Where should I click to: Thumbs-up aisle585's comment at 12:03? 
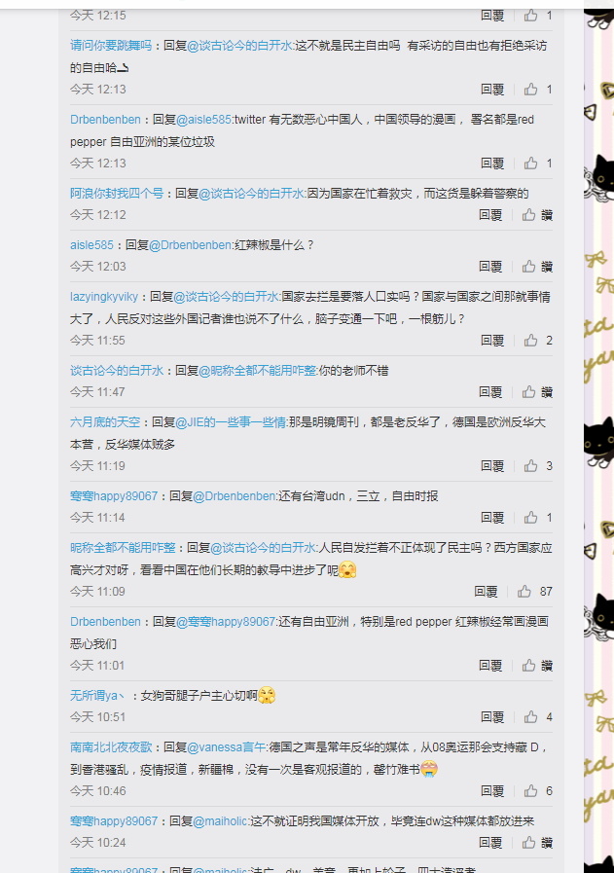tap(528, 266)
